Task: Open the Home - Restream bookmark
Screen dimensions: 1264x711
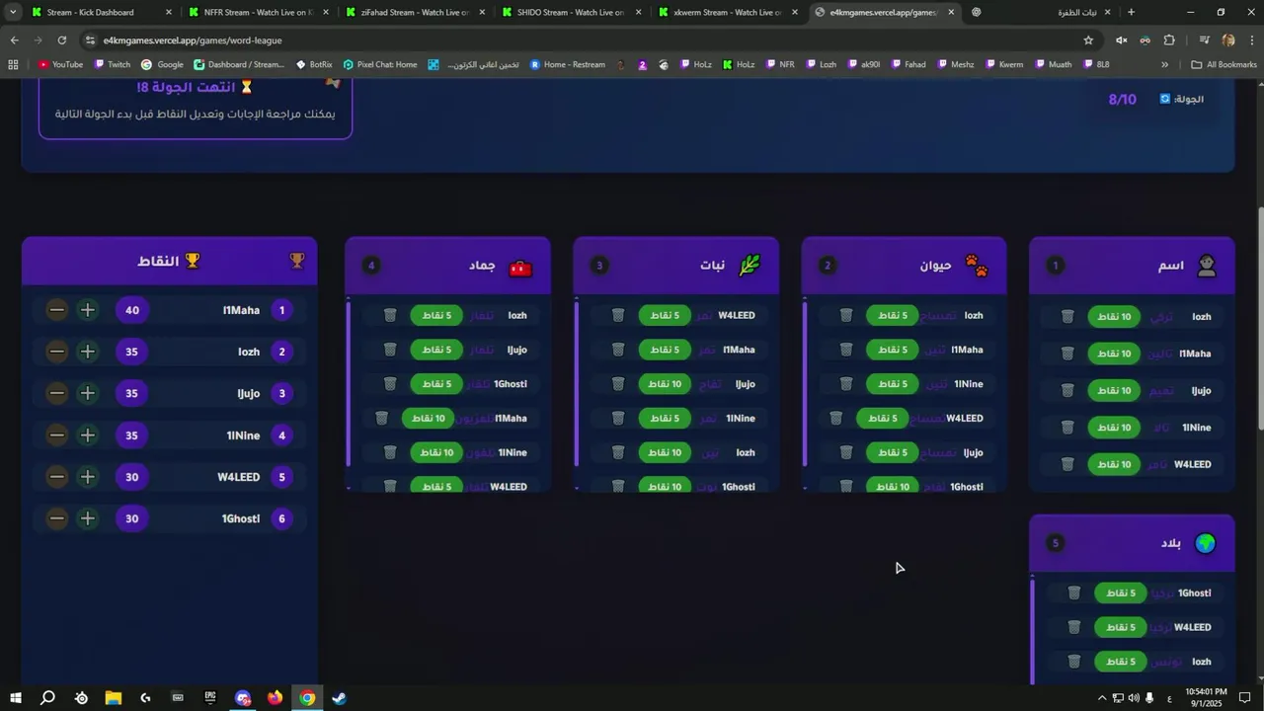Action: [x=568, y=64]
